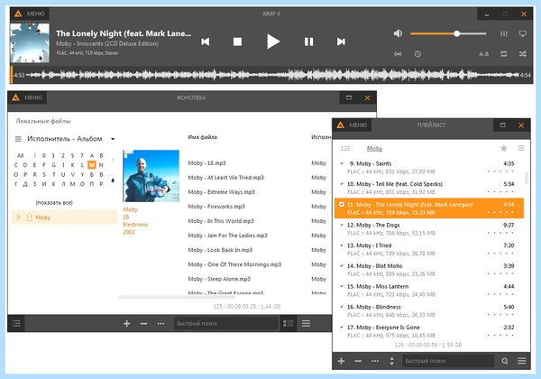Toggle checkbox for 12. Moby - The Dogs
Viewport: 541px width, 379px height.
[342, 225]
